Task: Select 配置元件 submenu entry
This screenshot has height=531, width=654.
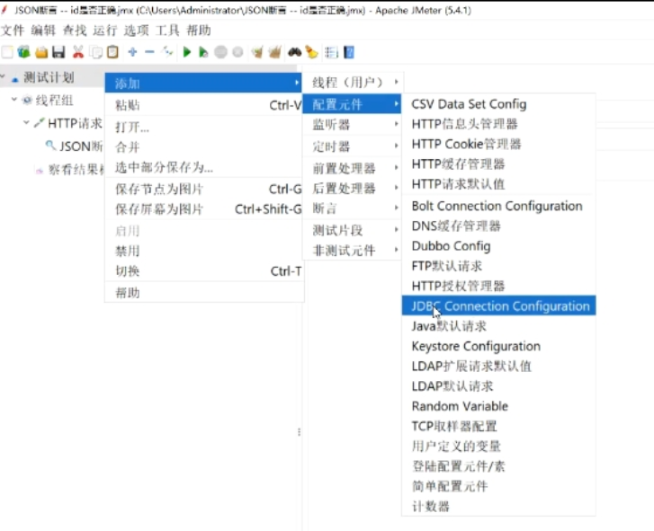Action: tap(352, 104)
